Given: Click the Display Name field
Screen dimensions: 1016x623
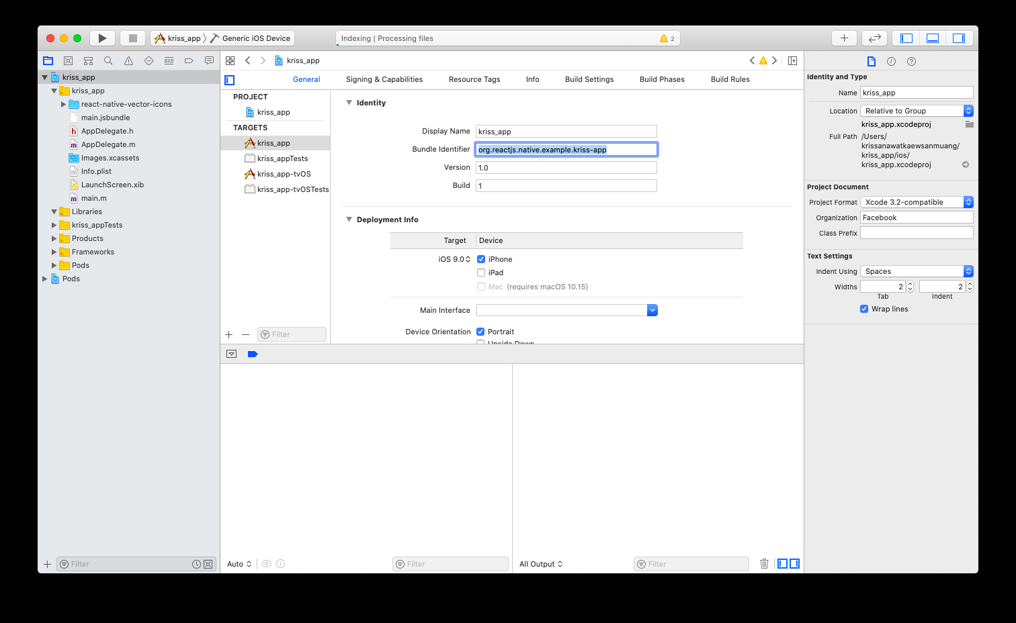Looking at the screenshot, I should tap(566, 132).
